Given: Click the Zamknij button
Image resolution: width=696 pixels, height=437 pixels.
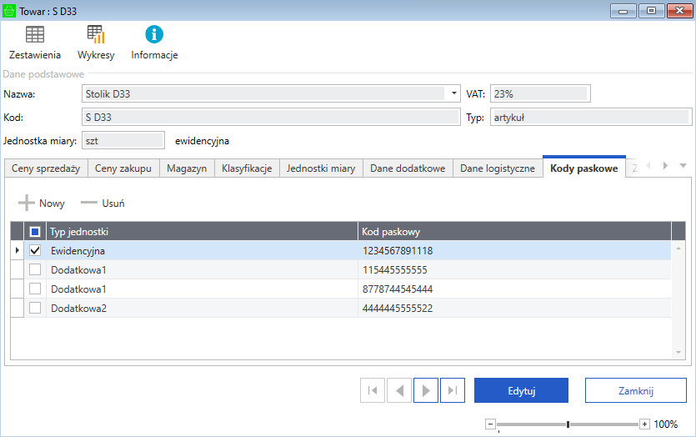Looking at the screenshot, I should 635,390.
